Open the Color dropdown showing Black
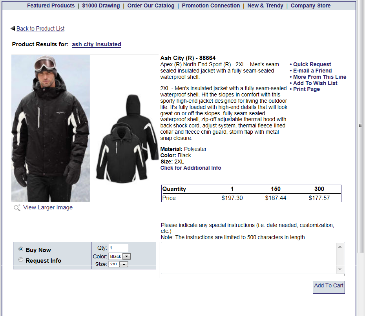Screen dimensions: 365x316 pyautogui.click(x=119, y=256)
